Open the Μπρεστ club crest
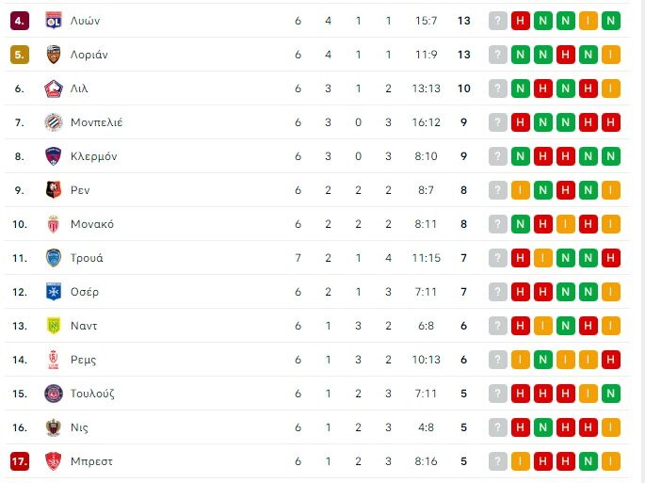This screenshot has width=645, height=483. [53, 461]
